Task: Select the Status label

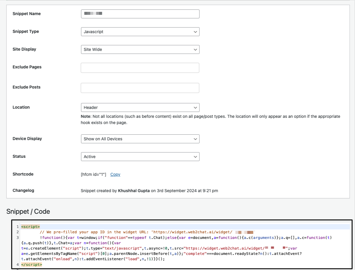Action: click(19, 156)
